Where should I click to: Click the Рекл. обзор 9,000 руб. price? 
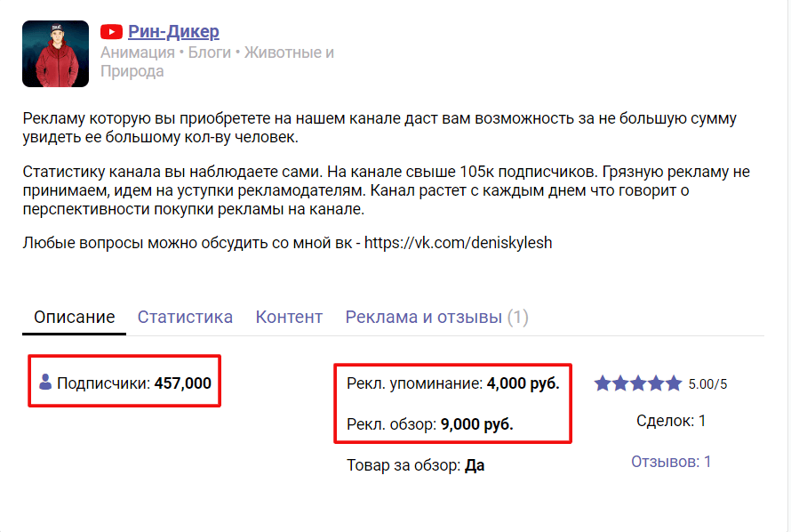click(x=429, y=424)
